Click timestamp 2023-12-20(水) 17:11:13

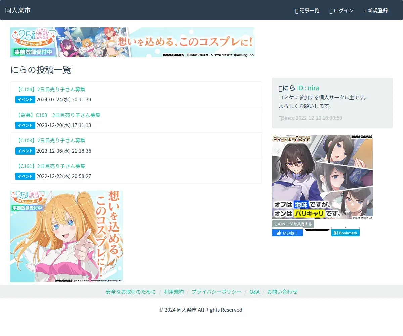click(63, 125)
